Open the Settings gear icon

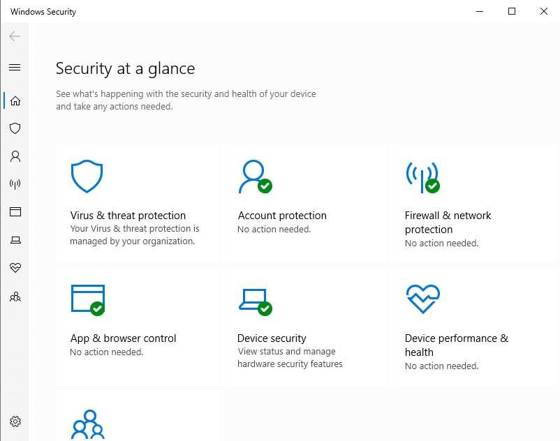(x=15, y=421)
